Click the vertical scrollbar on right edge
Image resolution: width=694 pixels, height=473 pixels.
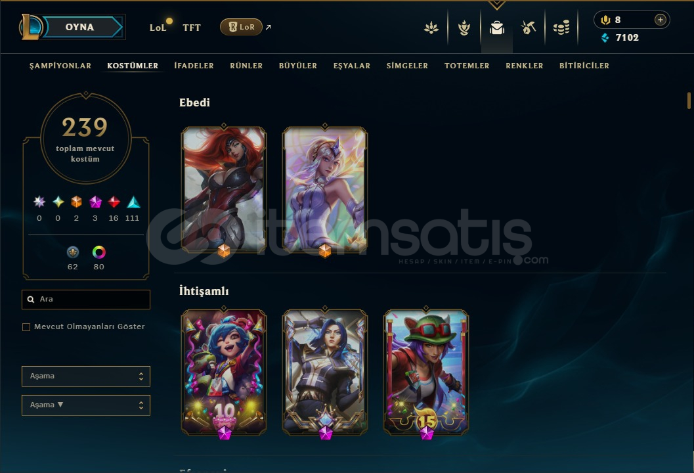[x=689, y=101]
